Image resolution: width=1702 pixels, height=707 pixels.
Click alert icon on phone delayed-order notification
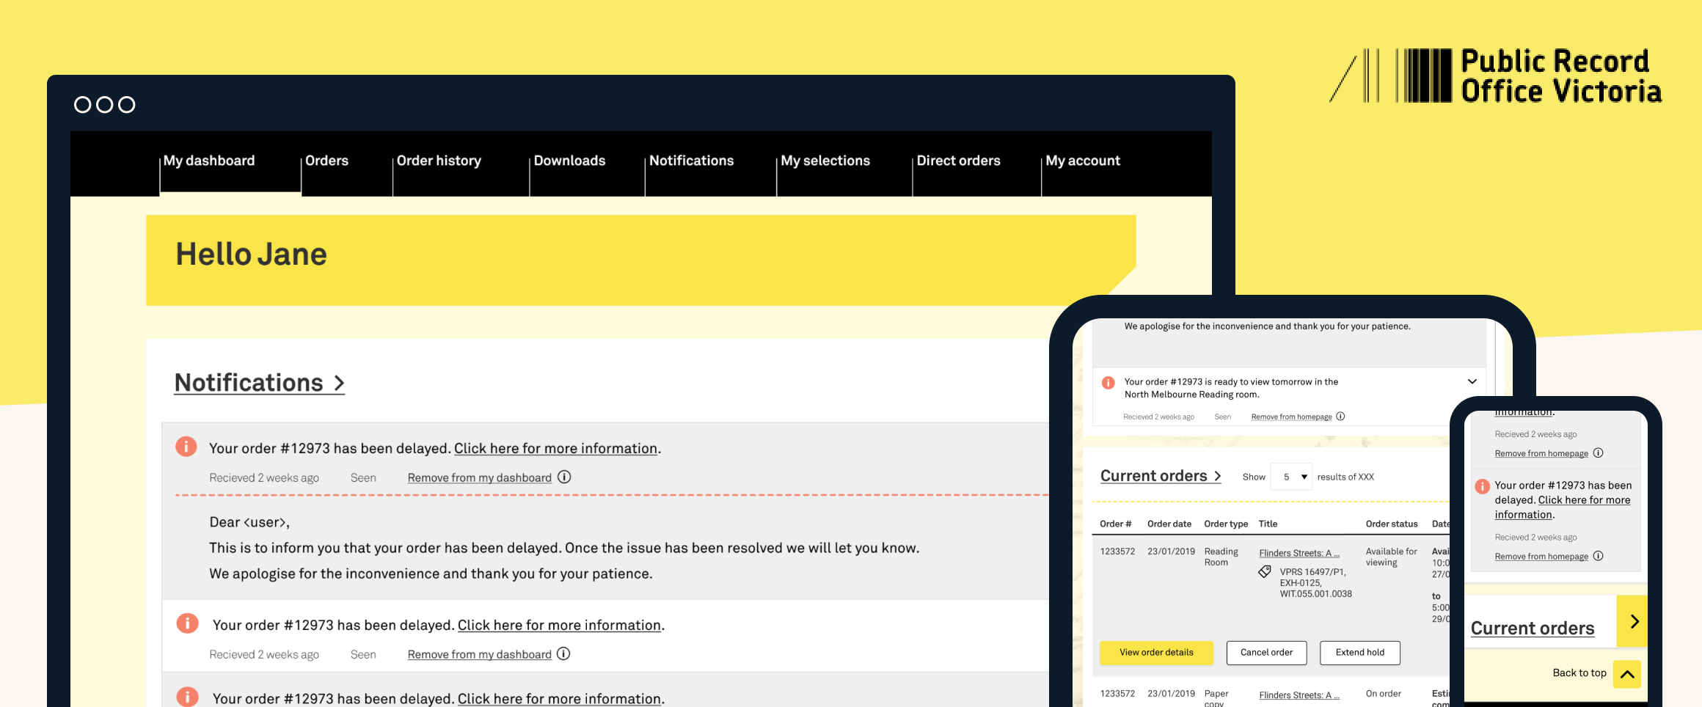pyautogui.click(x=1482, y=486)
